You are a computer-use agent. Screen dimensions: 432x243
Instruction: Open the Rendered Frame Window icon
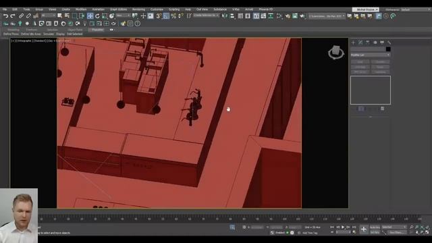point(295,16)
